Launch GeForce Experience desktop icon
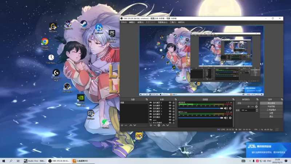Viewport: 291px width, 164px height. pos(81,101)
